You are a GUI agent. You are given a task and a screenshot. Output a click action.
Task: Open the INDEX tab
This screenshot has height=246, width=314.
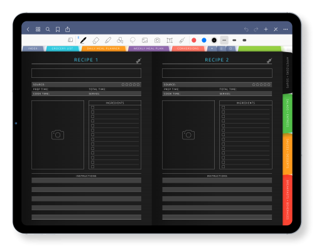[33, 48]
